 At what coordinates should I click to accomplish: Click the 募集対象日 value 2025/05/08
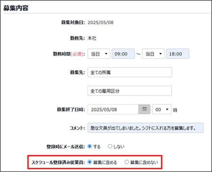click(100, 23)
